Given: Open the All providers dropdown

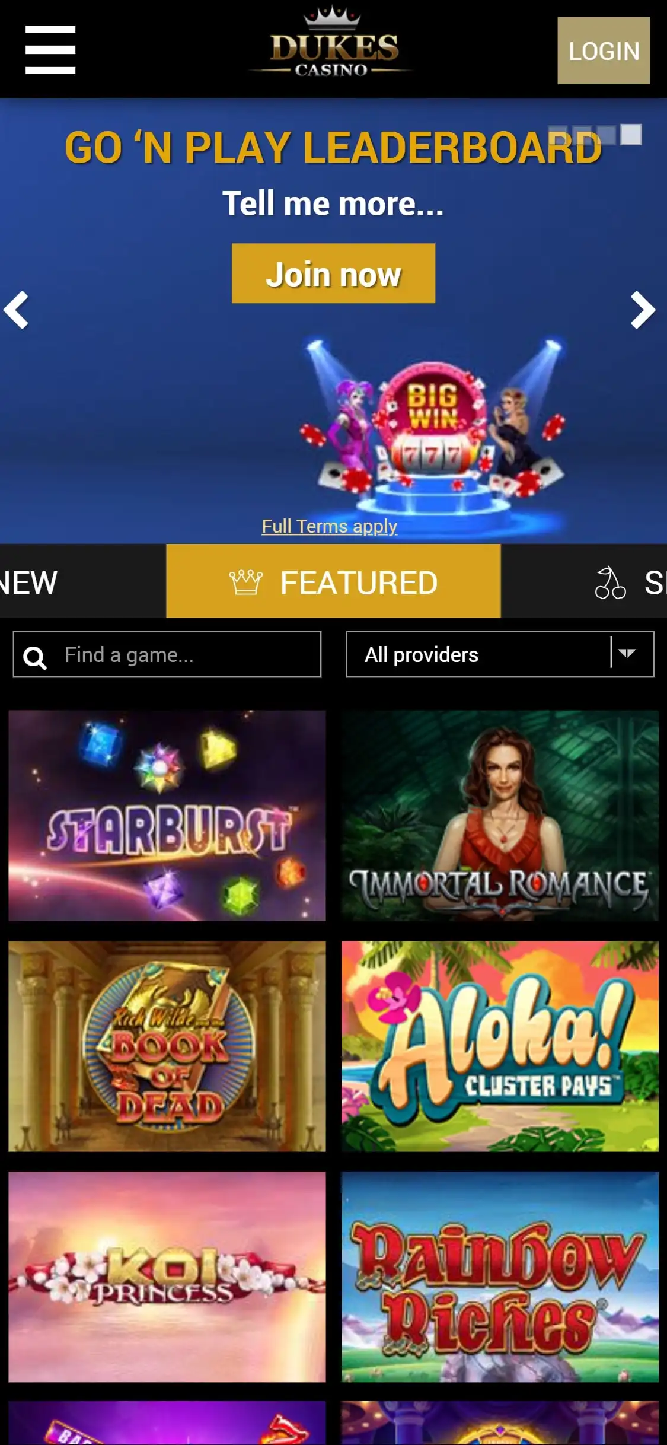Looking at the screenshot, I should pos(500,654).
